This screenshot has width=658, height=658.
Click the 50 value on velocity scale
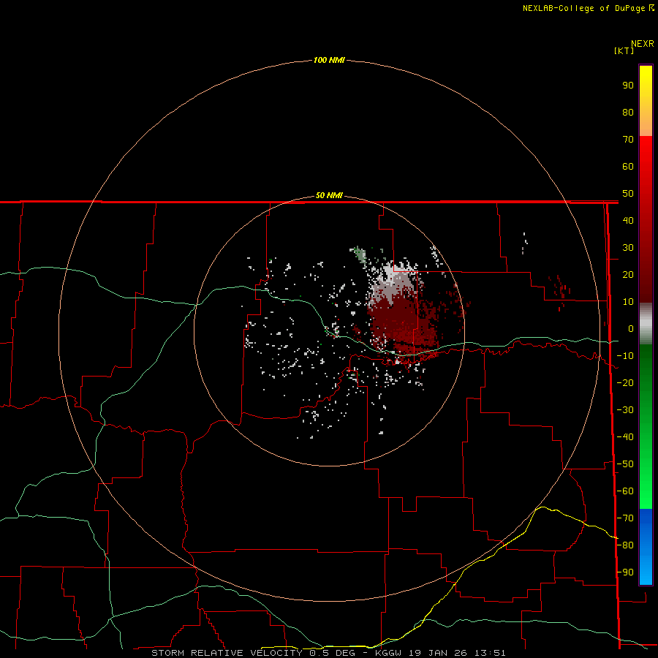pos(628,194)
